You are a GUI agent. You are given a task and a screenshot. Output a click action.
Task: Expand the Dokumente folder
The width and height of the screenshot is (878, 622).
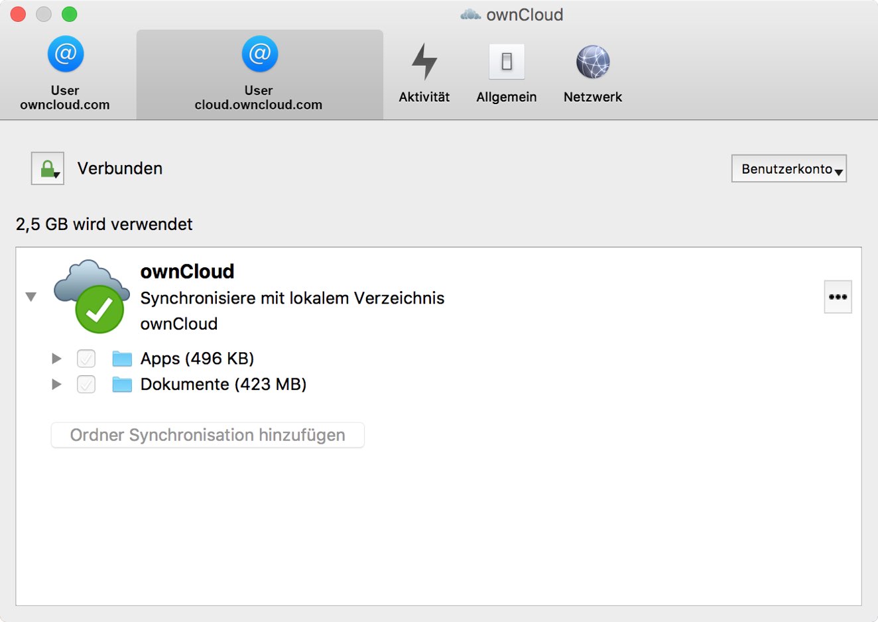pyautogui.click(x=56, y=385)
